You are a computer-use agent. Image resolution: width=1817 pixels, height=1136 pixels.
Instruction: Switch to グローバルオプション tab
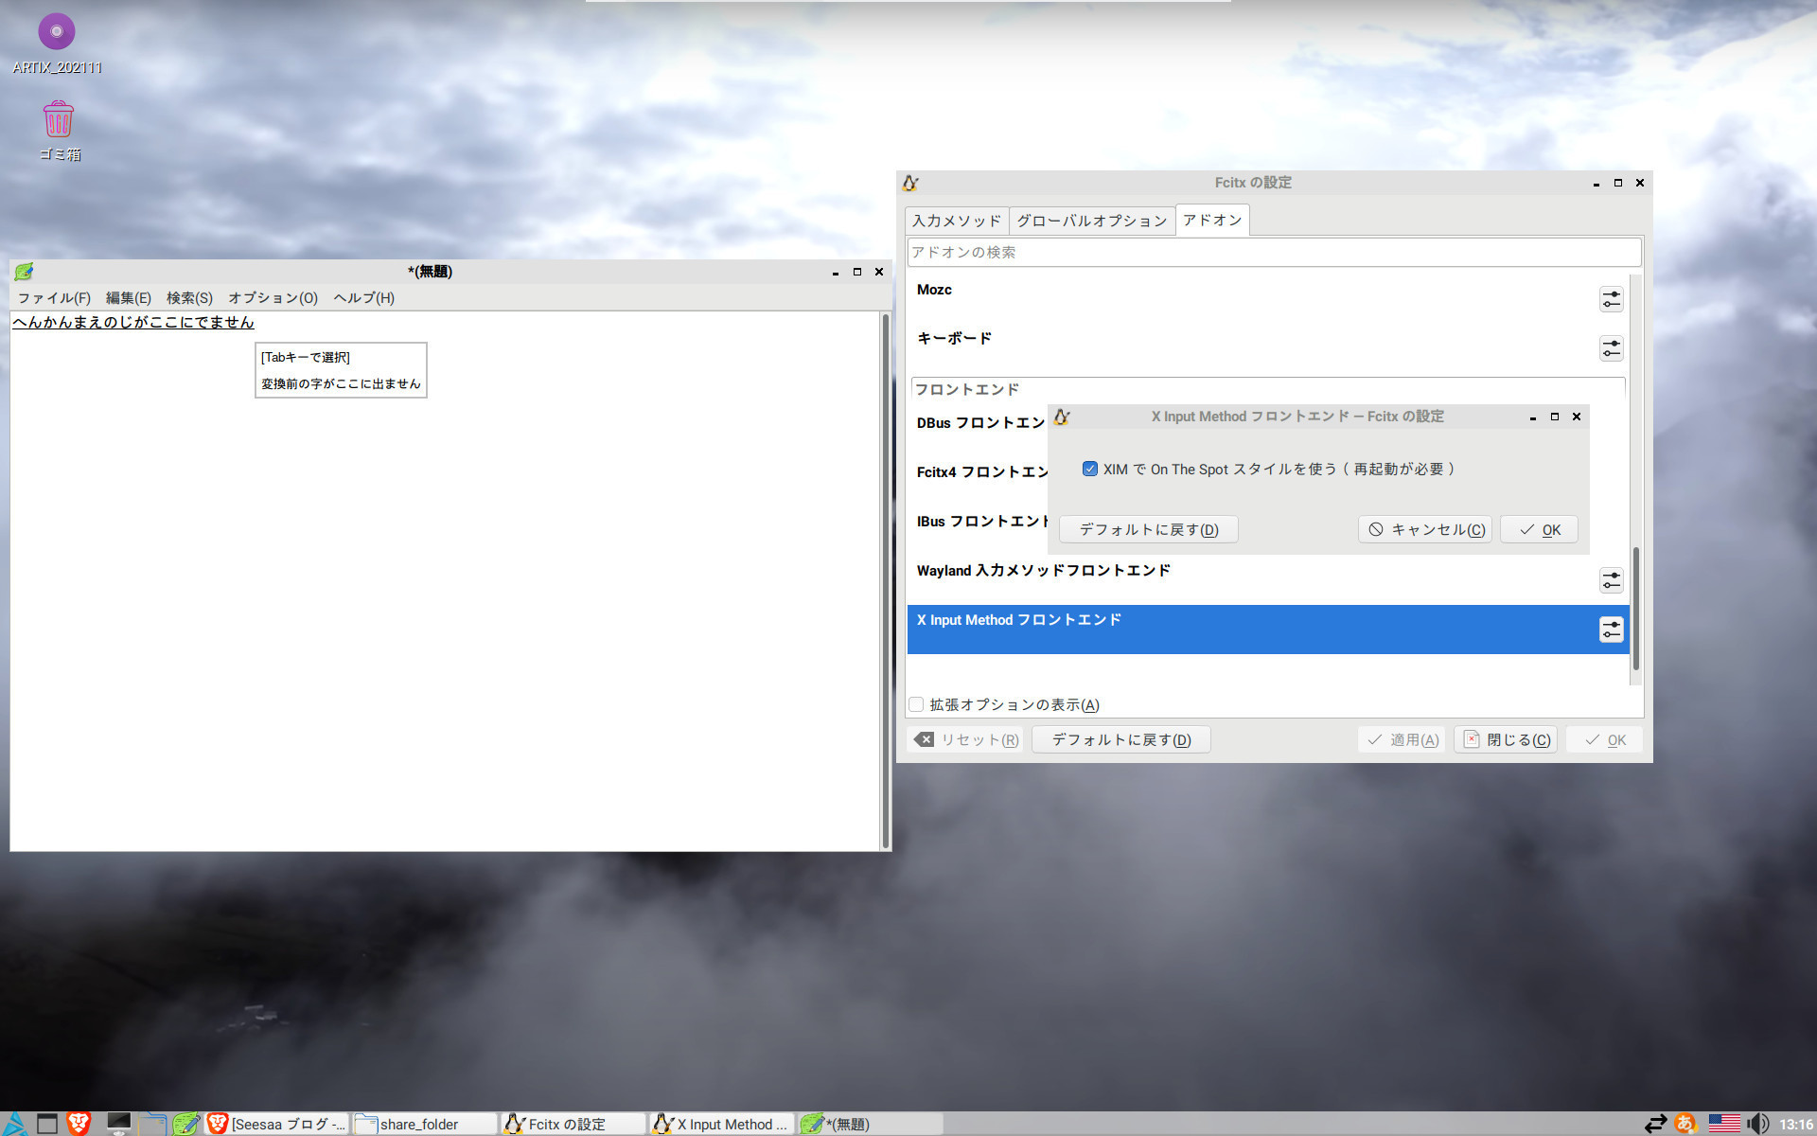pos(1092,221)
